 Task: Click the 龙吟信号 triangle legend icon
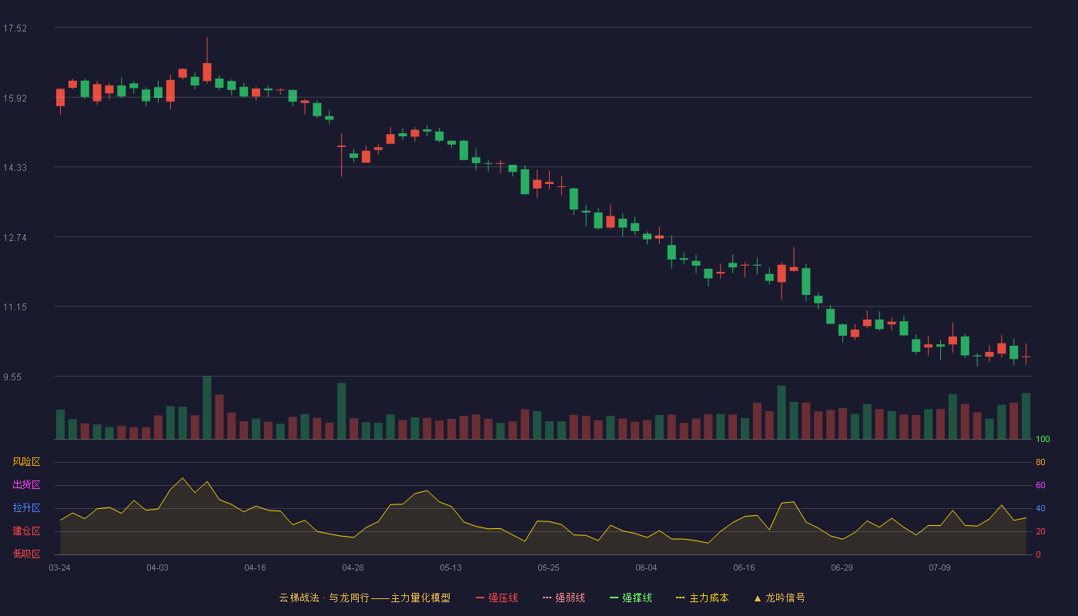tap(758, 598)
